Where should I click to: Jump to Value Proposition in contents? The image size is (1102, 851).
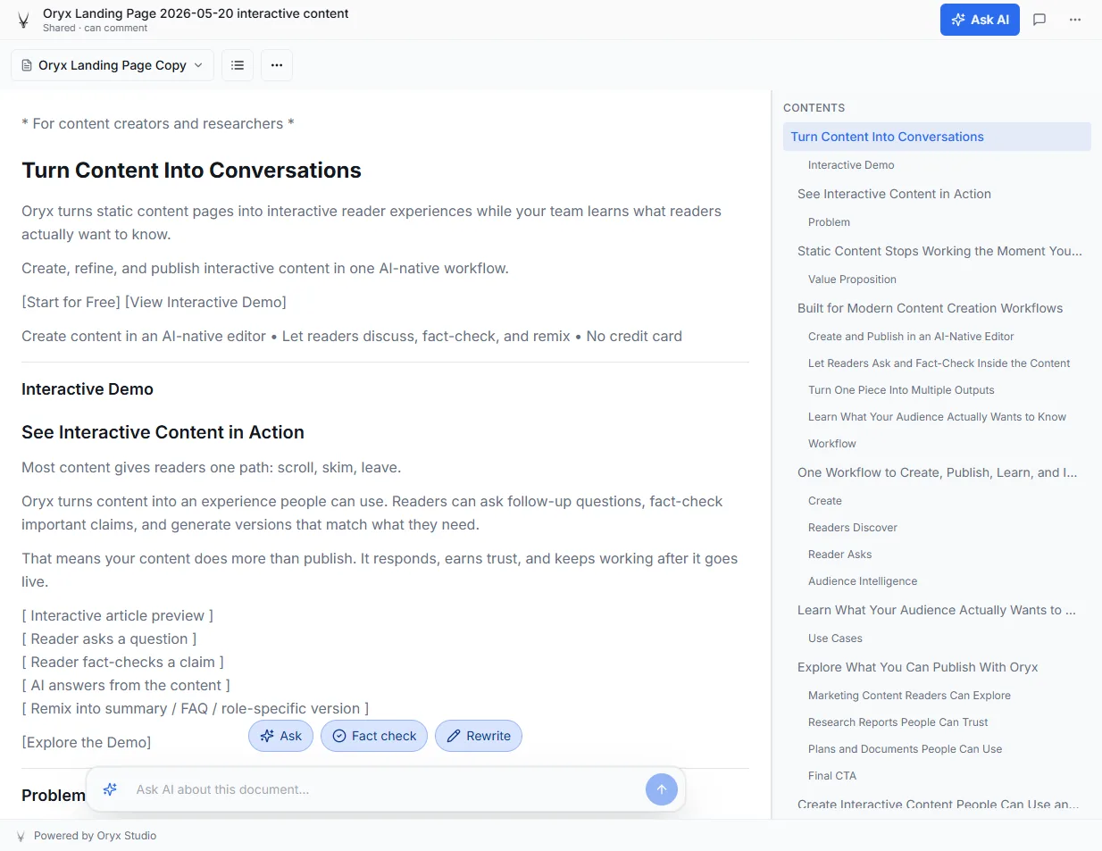[852, 279]
